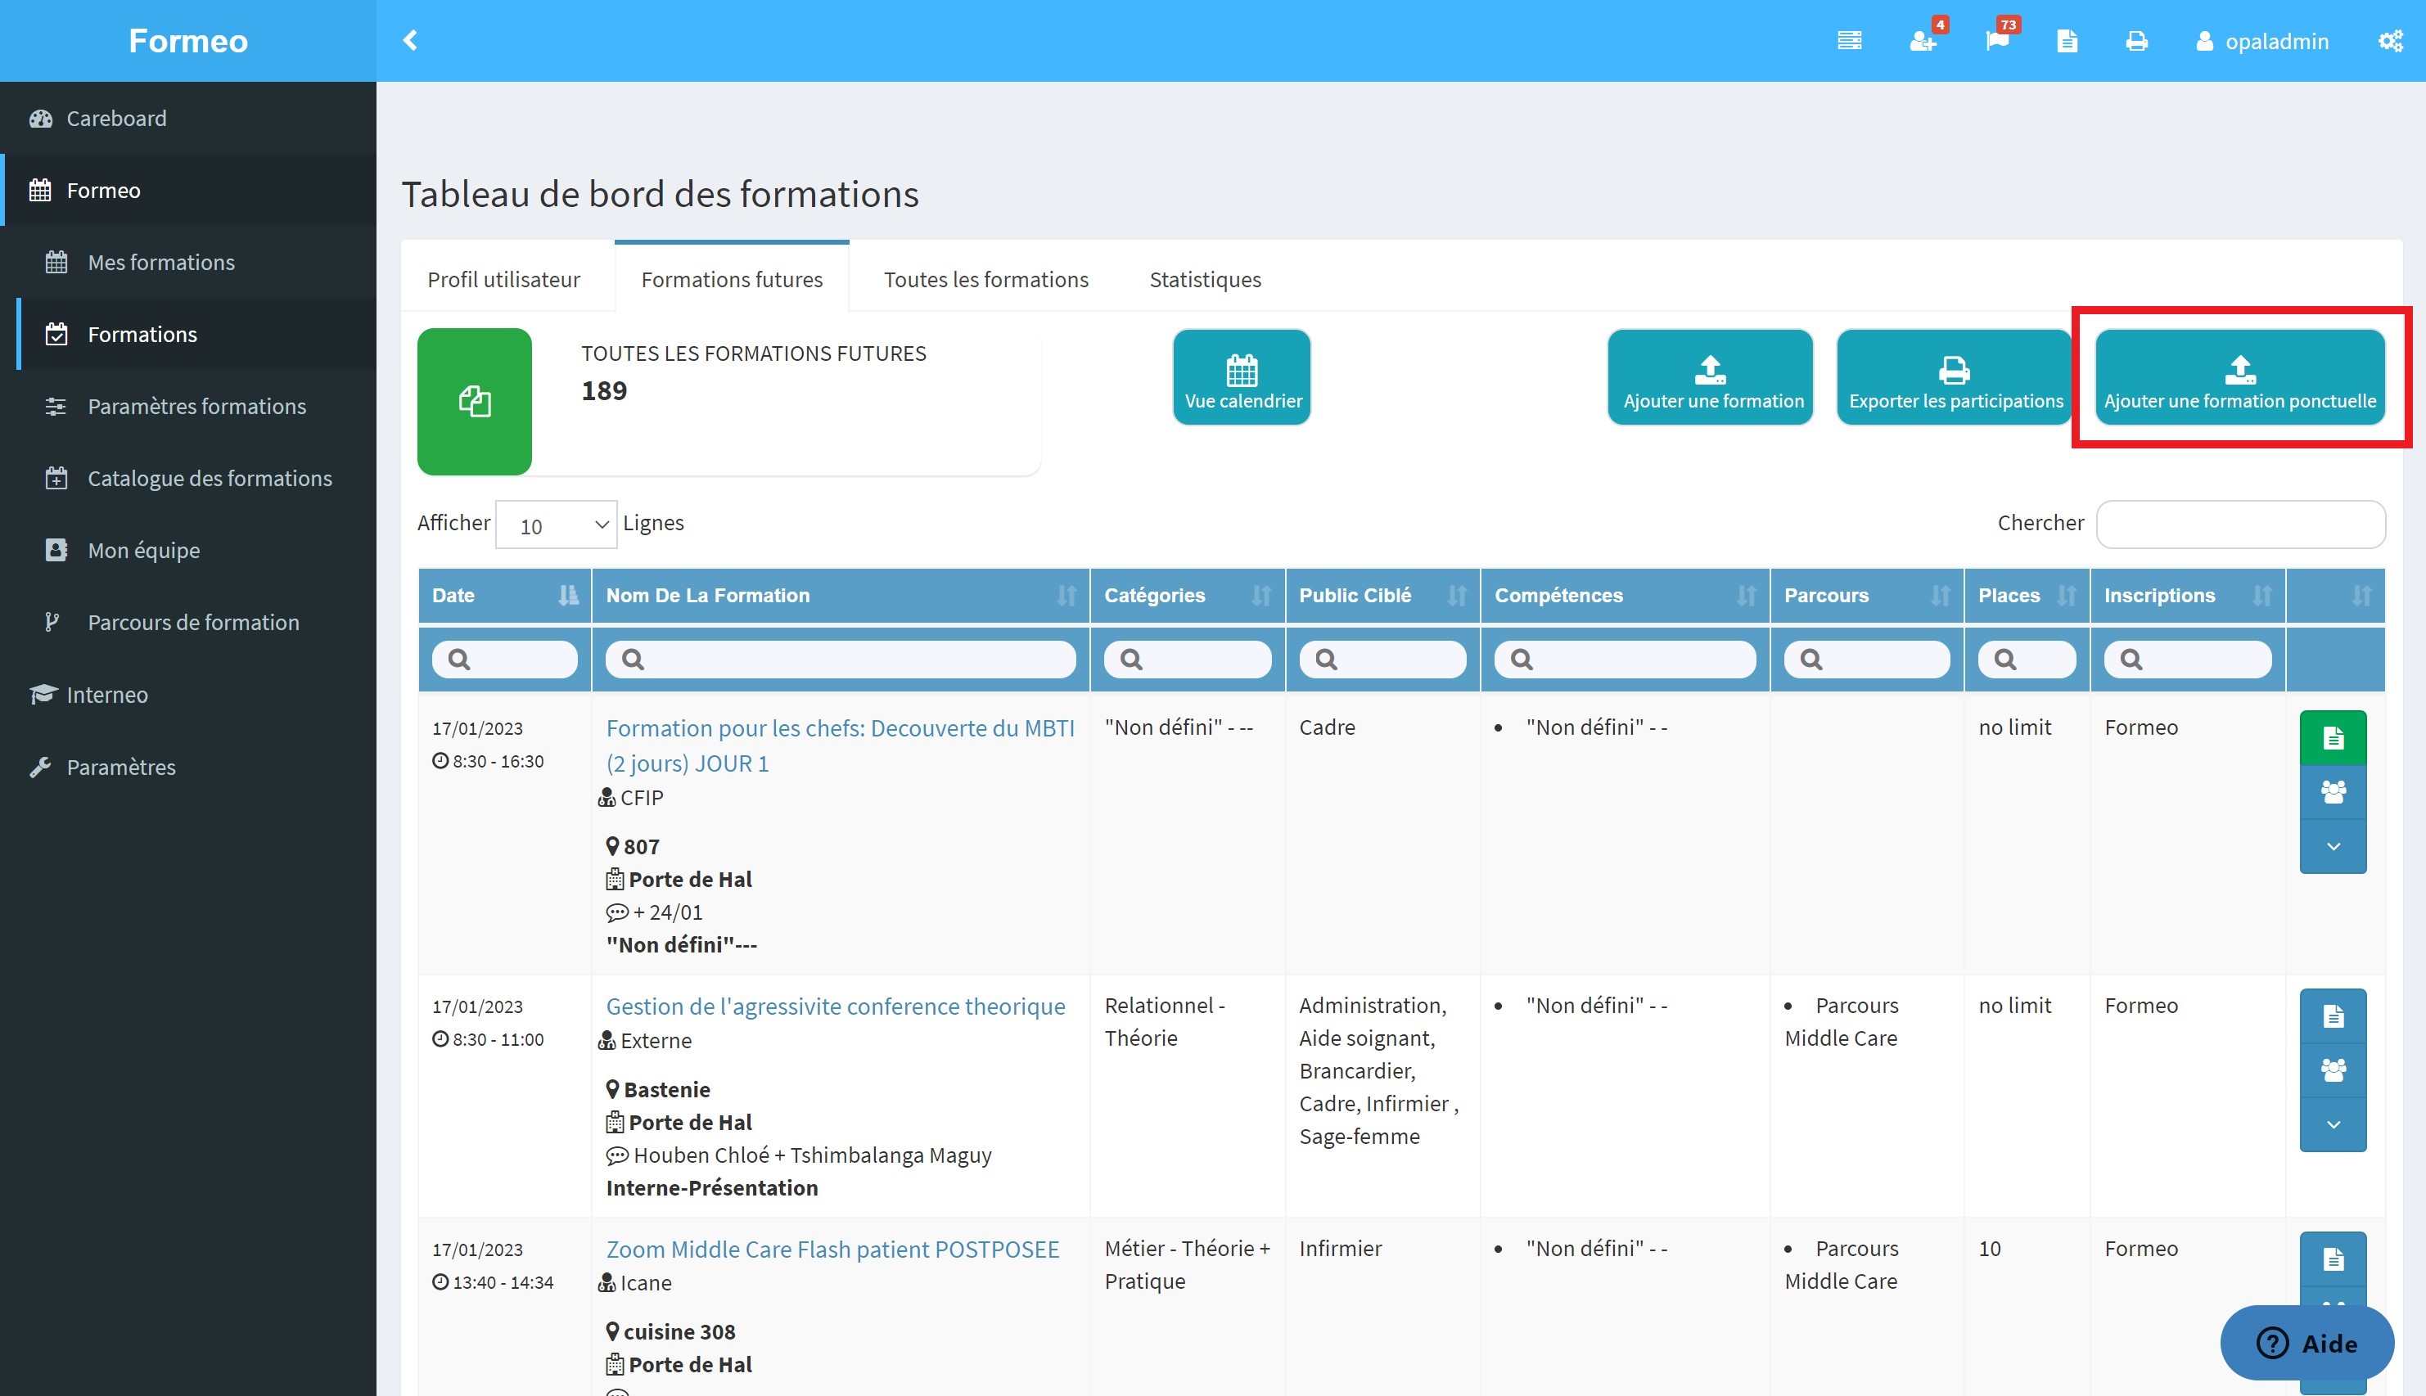
Task: Sort by Parcours column
Action: (1866, 596)
